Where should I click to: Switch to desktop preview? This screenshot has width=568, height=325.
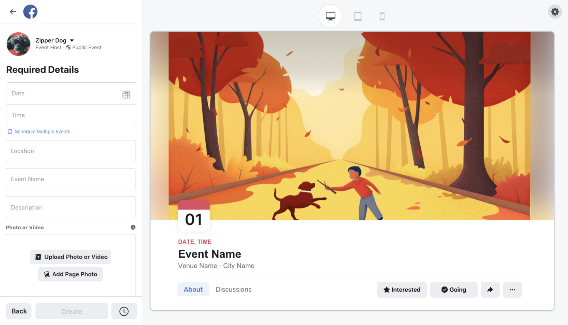pyautogui.click(x=331, y=16)
